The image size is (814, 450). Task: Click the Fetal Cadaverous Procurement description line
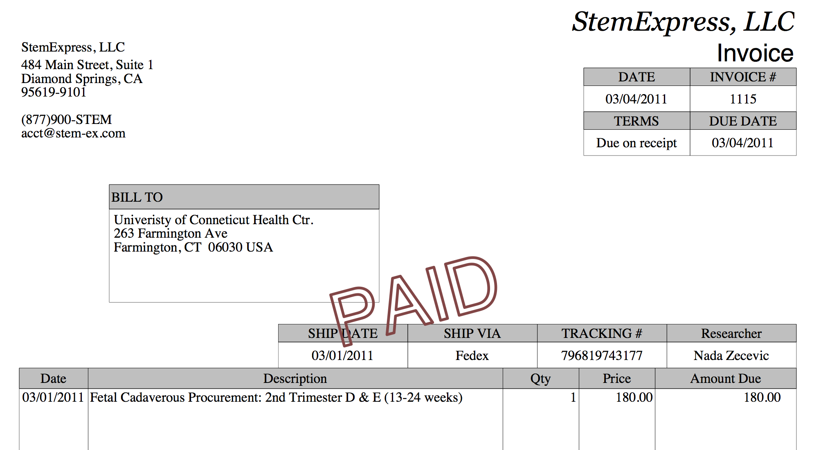click(x=276, y=397)
